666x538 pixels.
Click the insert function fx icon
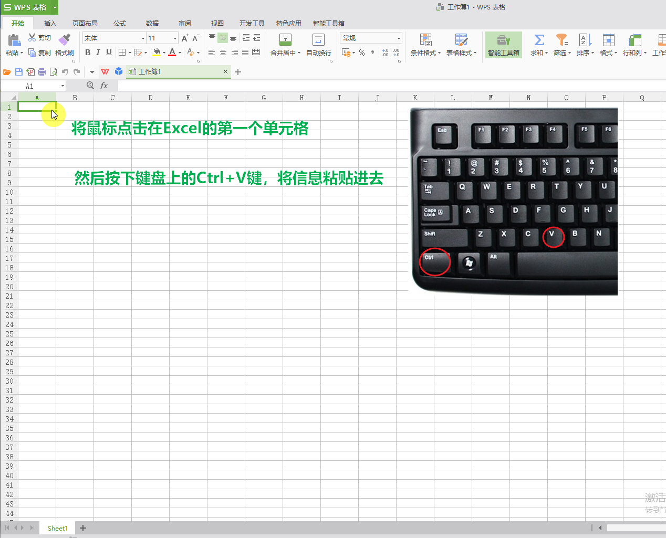(x=104, y=86)
